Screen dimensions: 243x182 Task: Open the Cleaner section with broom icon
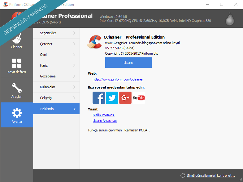tap(17, 40)
